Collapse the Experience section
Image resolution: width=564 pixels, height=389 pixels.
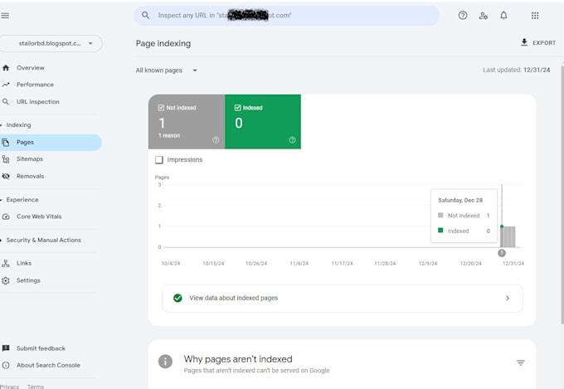pos(20,200)
